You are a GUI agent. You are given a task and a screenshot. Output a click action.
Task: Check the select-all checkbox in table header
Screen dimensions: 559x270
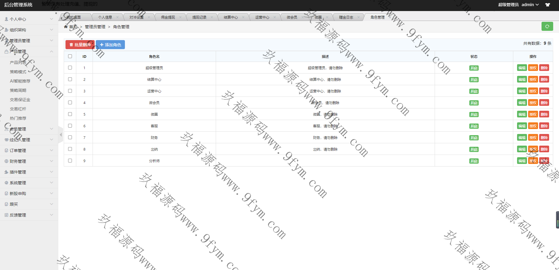pyautogui.click(x=70, y=56)
